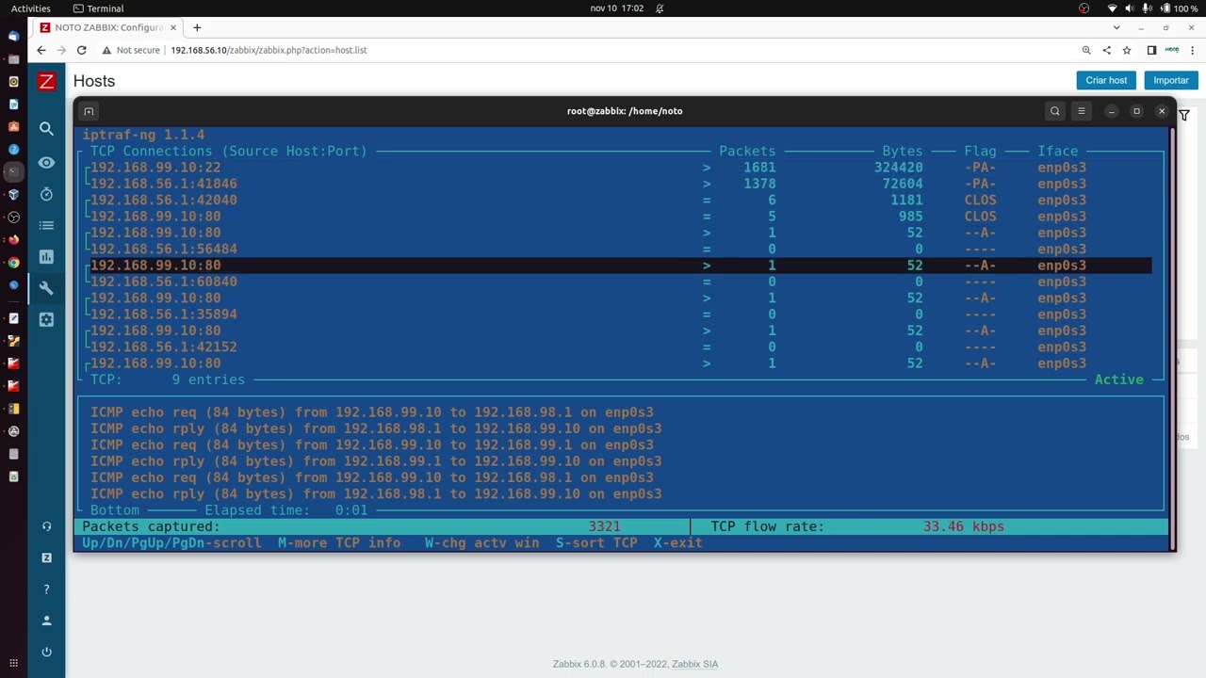Open Terminal app menu in top bar
1206x678 pixels.
(99, 8)
